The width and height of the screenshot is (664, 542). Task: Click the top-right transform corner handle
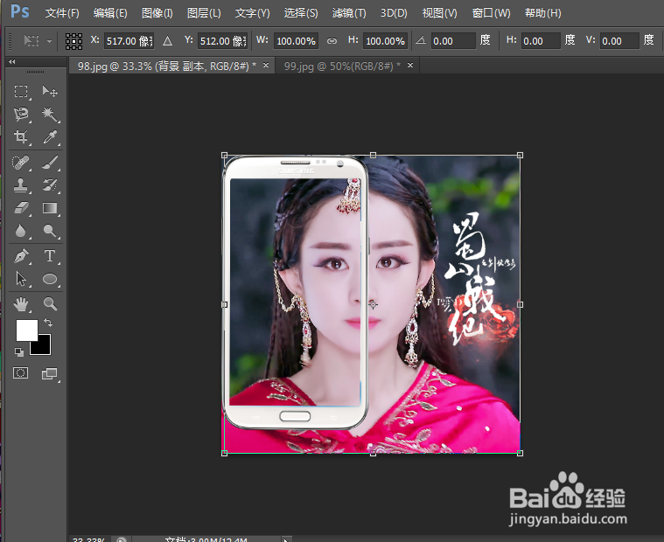[520, 156]
